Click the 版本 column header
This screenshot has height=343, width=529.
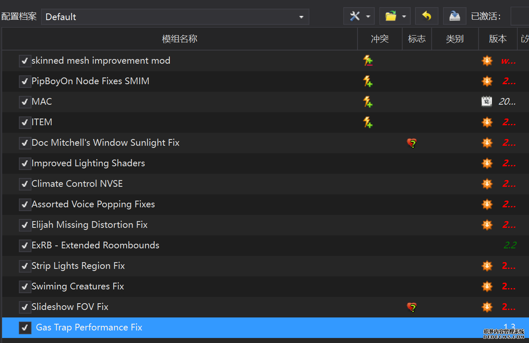pos(498,39)
